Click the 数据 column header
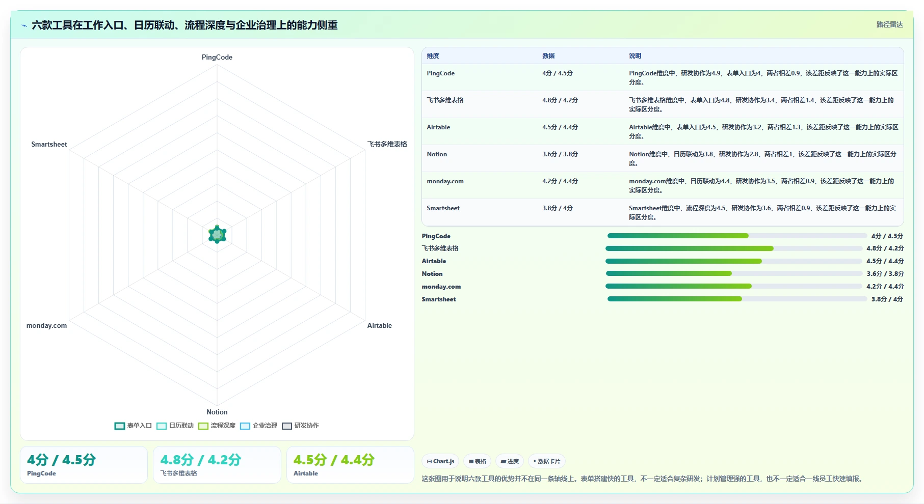This screenshot has height=504, width=924. click(548, 56)
